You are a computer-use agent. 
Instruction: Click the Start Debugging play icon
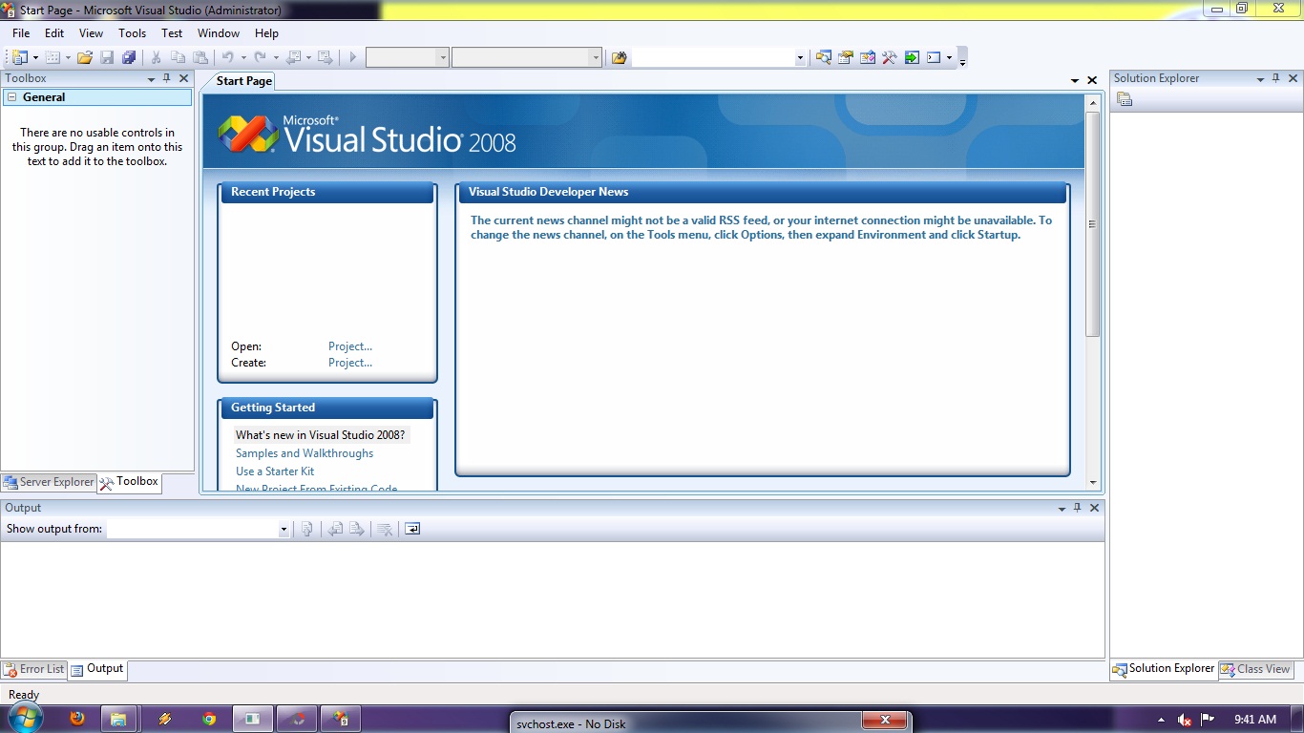(x=352, y=57)
